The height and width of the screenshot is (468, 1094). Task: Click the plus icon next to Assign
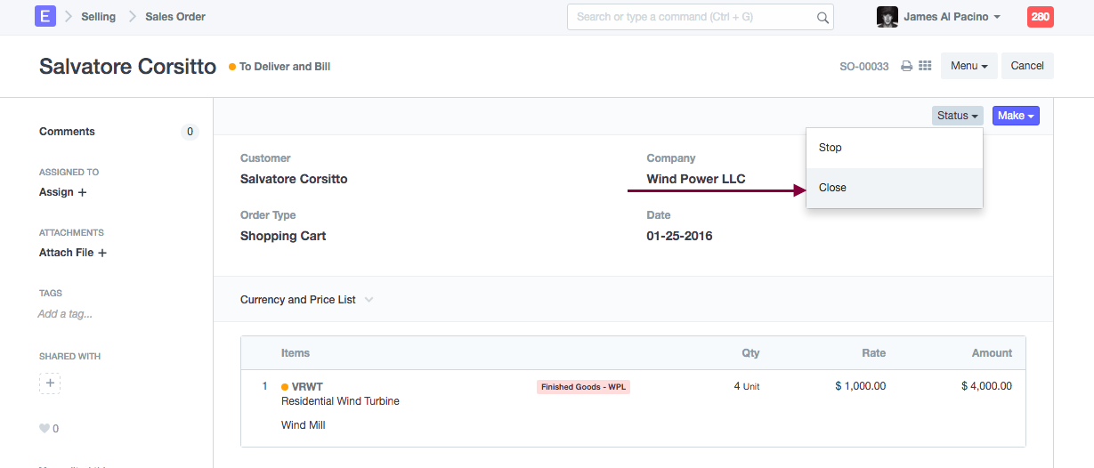tap(83, 192)
